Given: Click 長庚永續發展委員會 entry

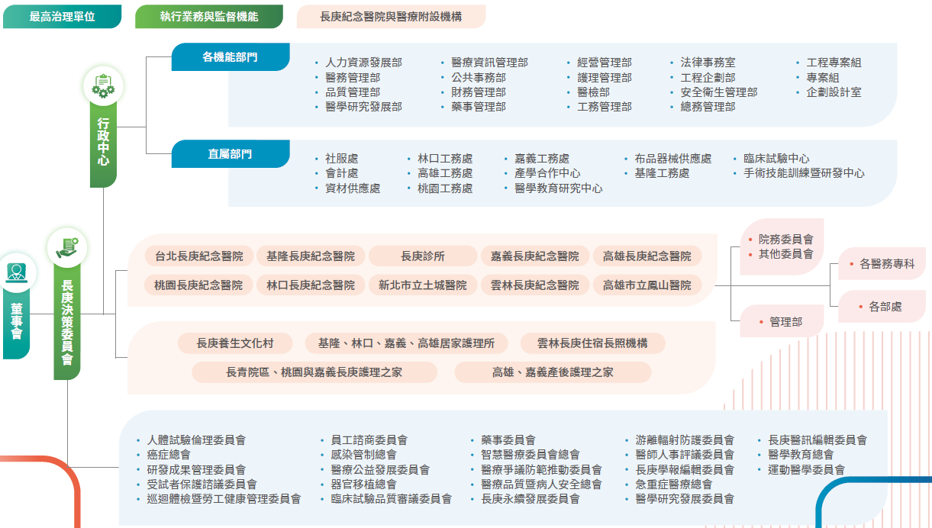Looking at the screenshot, I should (530, 499).
